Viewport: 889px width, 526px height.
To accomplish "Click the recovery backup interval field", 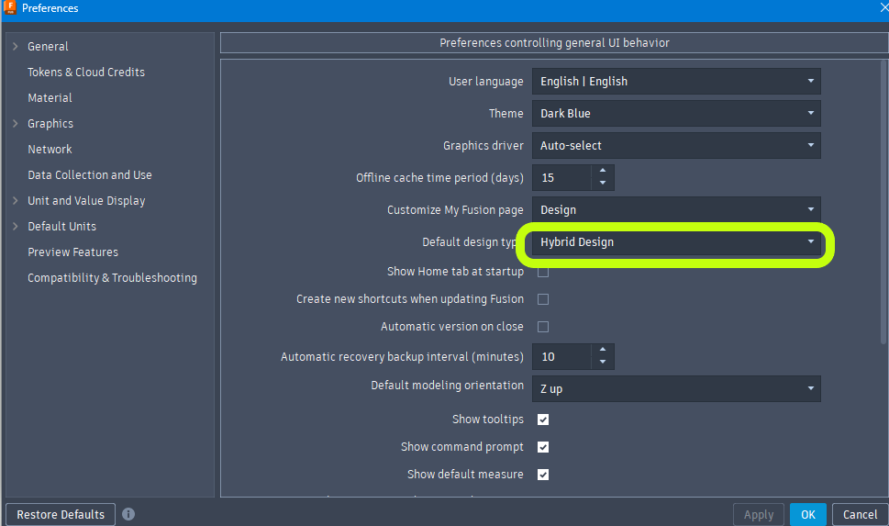I will point(561,357).
